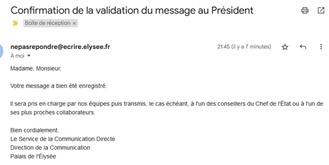The image size is (329, 165).
Task: Click the 21:45 timestamp
Action: [244, 47]
